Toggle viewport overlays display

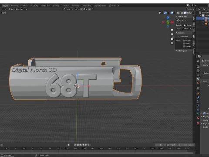[172, 13]
